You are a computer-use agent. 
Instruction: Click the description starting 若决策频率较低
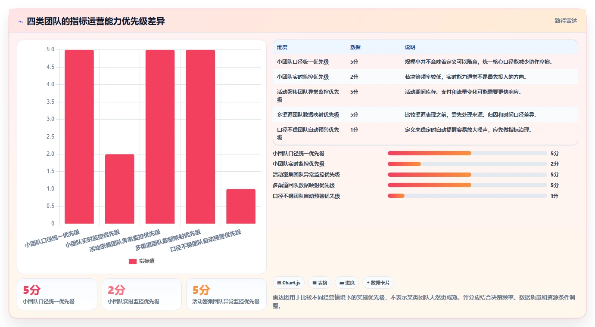(466, 77)
